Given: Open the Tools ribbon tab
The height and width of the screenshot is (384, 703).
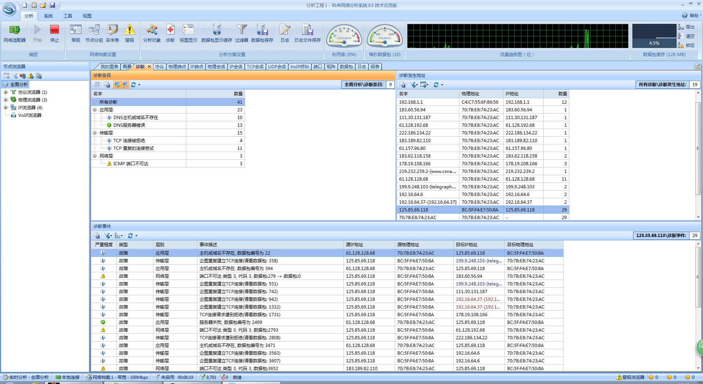Looking at the screenshot, I should tap(68, 16).
